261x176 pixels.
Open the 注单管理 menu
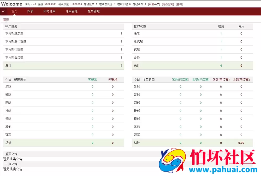click(x=72, y=11)
